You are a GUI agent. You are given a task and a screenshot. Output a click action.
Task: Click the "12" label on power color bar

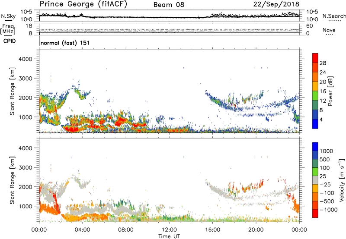coord(323,101)
